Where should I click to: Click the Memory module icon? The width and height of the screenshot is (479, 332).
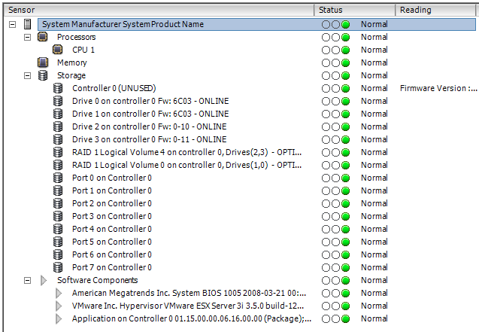pyautogui.click(x=43, y=62)
